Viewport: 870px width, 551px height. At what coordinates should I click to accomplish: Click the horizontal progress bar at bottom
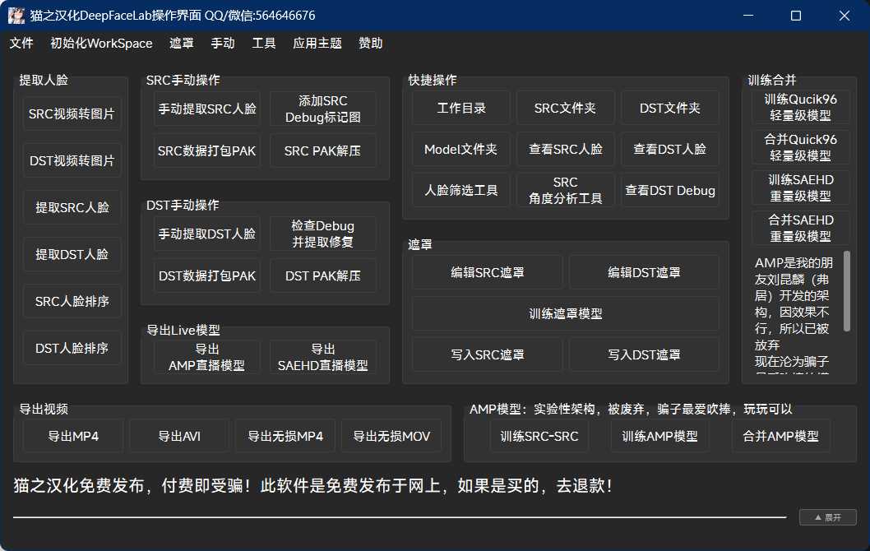coord(400,517)
